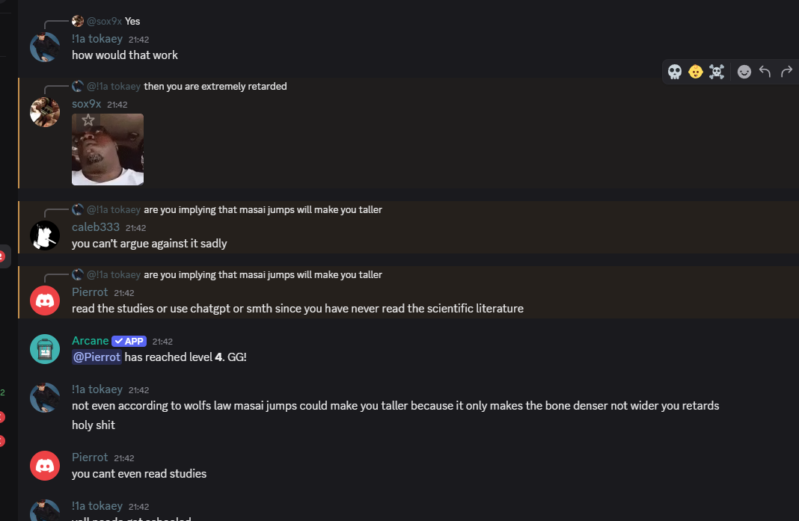This screenshot has width=799, height=521.
Task: Open Arcane bot's avatar
Action: point(45,349)
